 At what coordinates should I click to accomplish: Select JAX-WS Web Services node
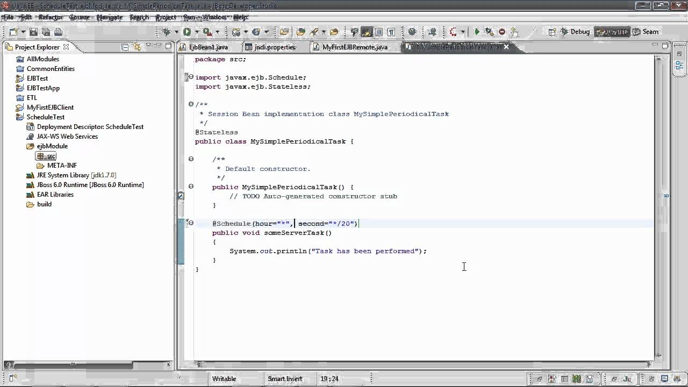tap(67, 137)
